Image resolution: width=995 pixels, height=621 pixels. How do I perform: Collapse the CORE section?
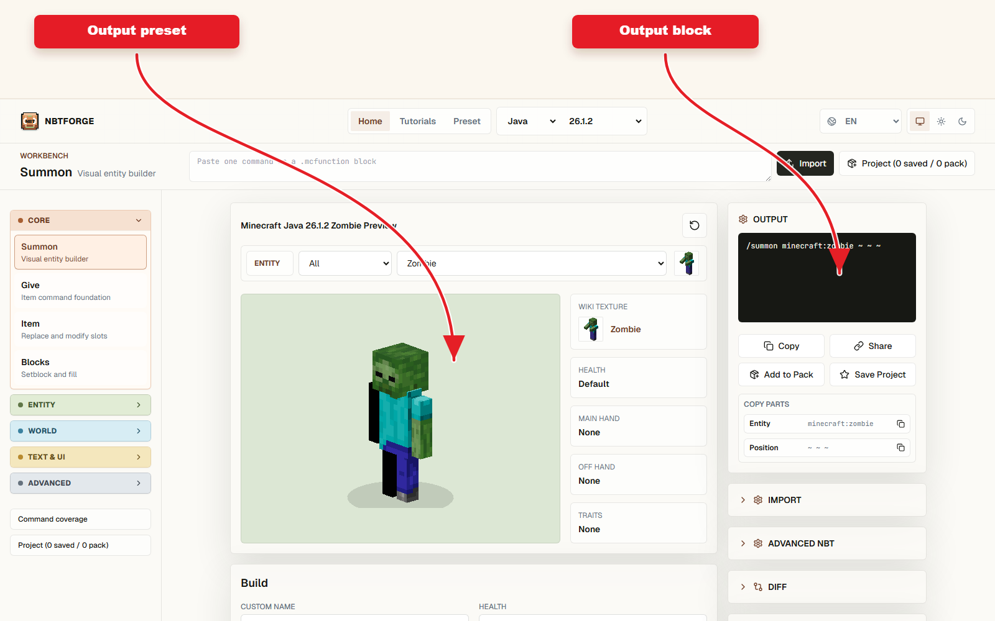(80, 220)
